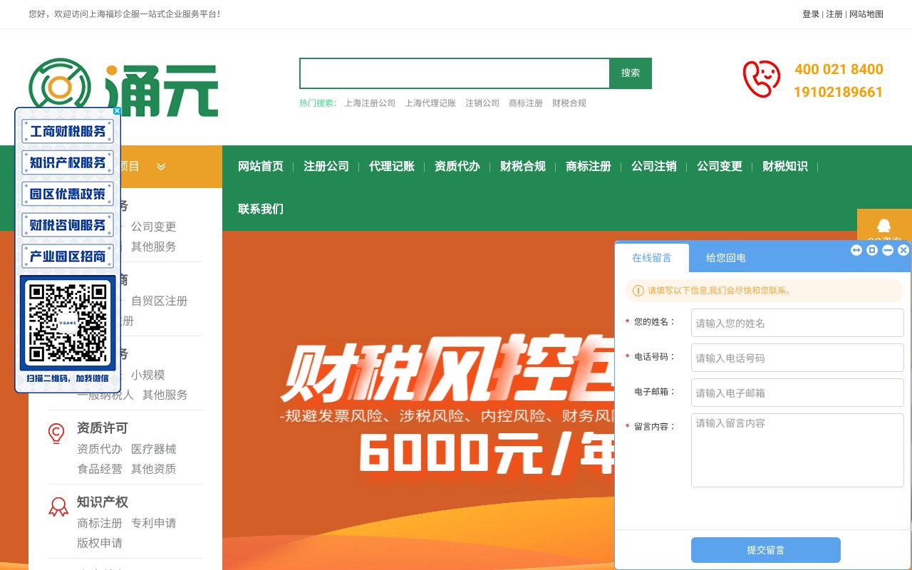Scan the WeChat QR code image

pos(68,321)
